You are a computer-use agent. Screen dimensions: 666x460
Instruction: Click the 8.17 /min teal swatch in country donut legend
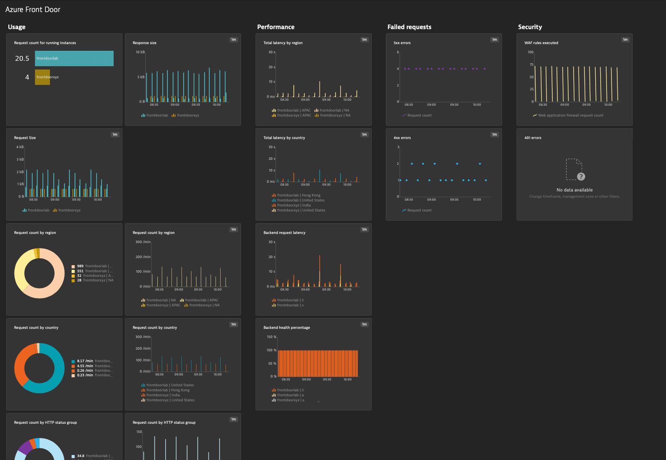[73, 361]
